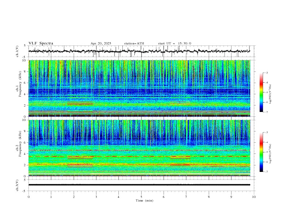Click time axis tick label "4"
The width and height of the screenshot is (286, 221).
[x=118, y=197]
